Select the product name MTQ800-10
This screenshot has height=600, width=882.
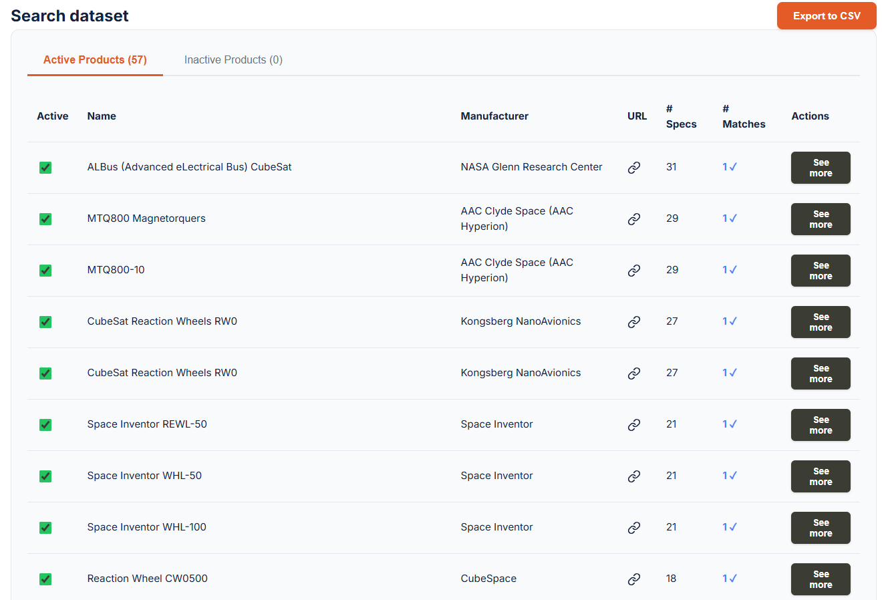[116, 270]
